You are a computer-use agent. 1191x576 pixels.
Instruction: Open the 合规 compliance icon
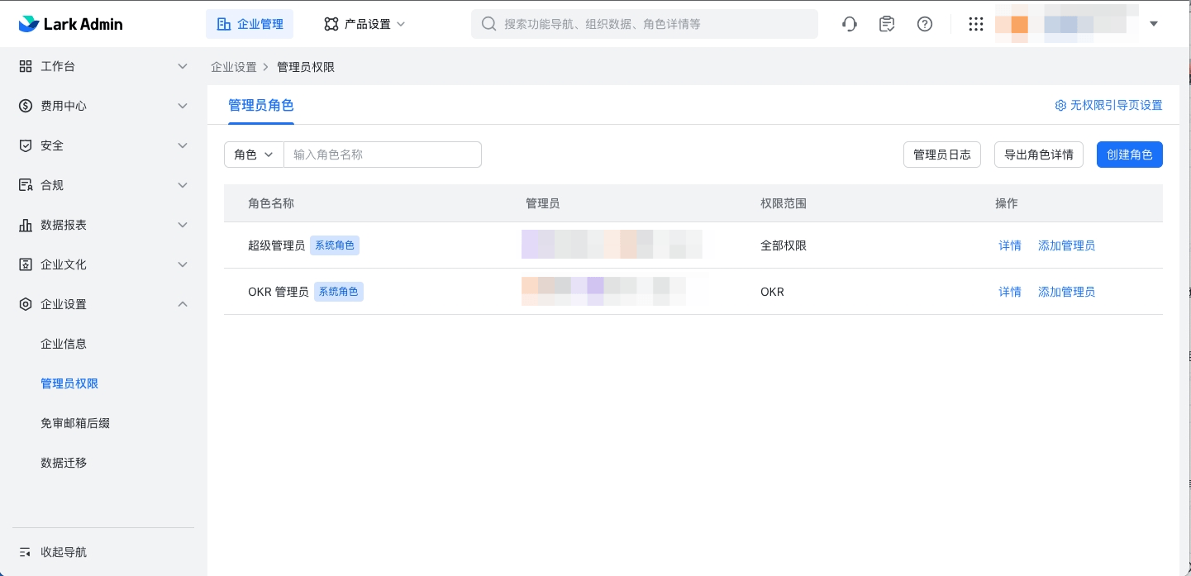coord(26,185)
